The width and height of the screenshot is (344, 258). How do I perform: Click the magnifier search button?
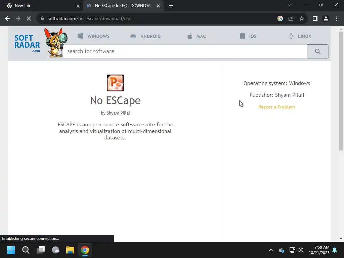click(318, 51)
